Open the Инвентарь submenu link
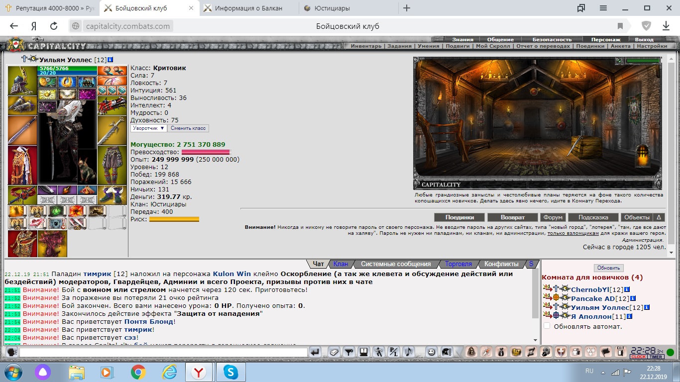The width and height of the screenshot is (680, 382). coord(366,46)
